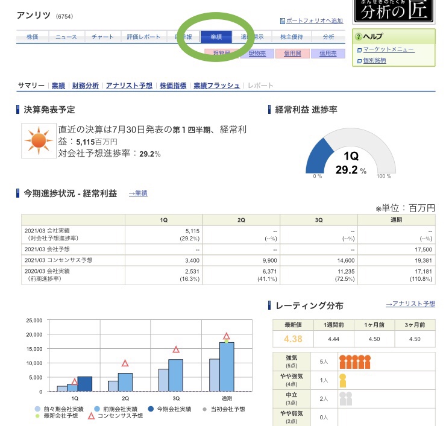
Task: Click the 信用売 button
Action: pos(328,54)
